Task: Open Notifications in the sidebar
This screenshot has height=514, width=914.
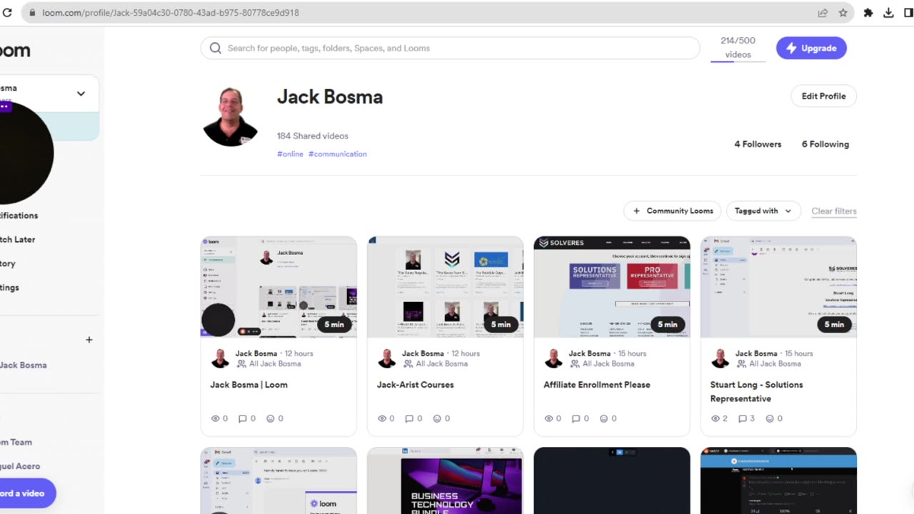Action: 19,216
